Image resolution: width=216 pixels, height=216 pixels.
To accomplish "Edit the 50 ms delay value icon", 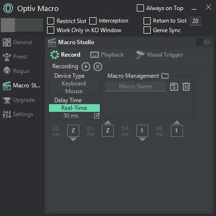I will tap(97, 116).
